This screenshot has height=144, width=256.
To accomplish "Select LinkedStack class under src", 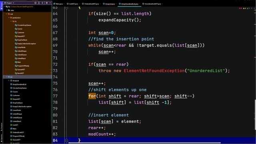I will (17, 121).
